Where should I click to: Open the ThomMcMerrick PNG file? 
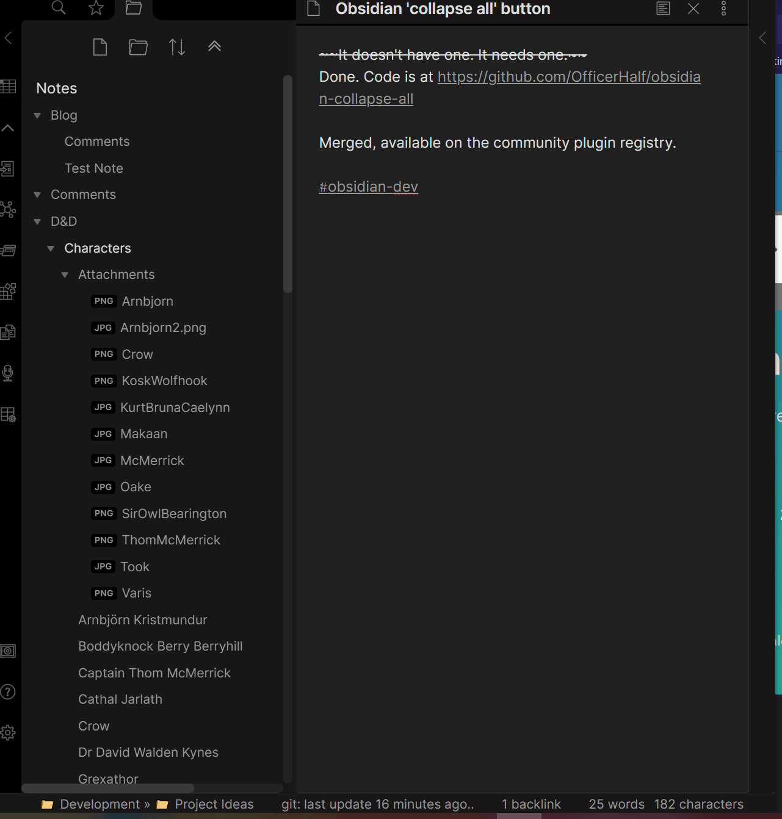click(x=171, y=540)
